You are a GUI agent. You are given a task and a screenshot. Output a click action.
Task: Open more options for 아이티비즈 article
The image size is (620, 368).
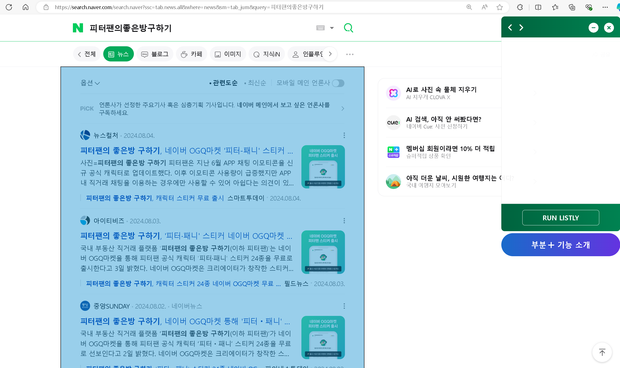coord(344,221)
